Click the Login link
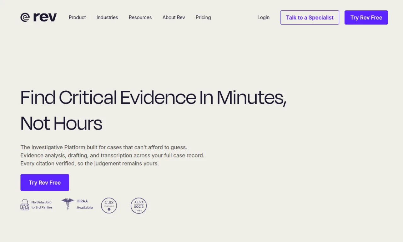 [264, 18]
